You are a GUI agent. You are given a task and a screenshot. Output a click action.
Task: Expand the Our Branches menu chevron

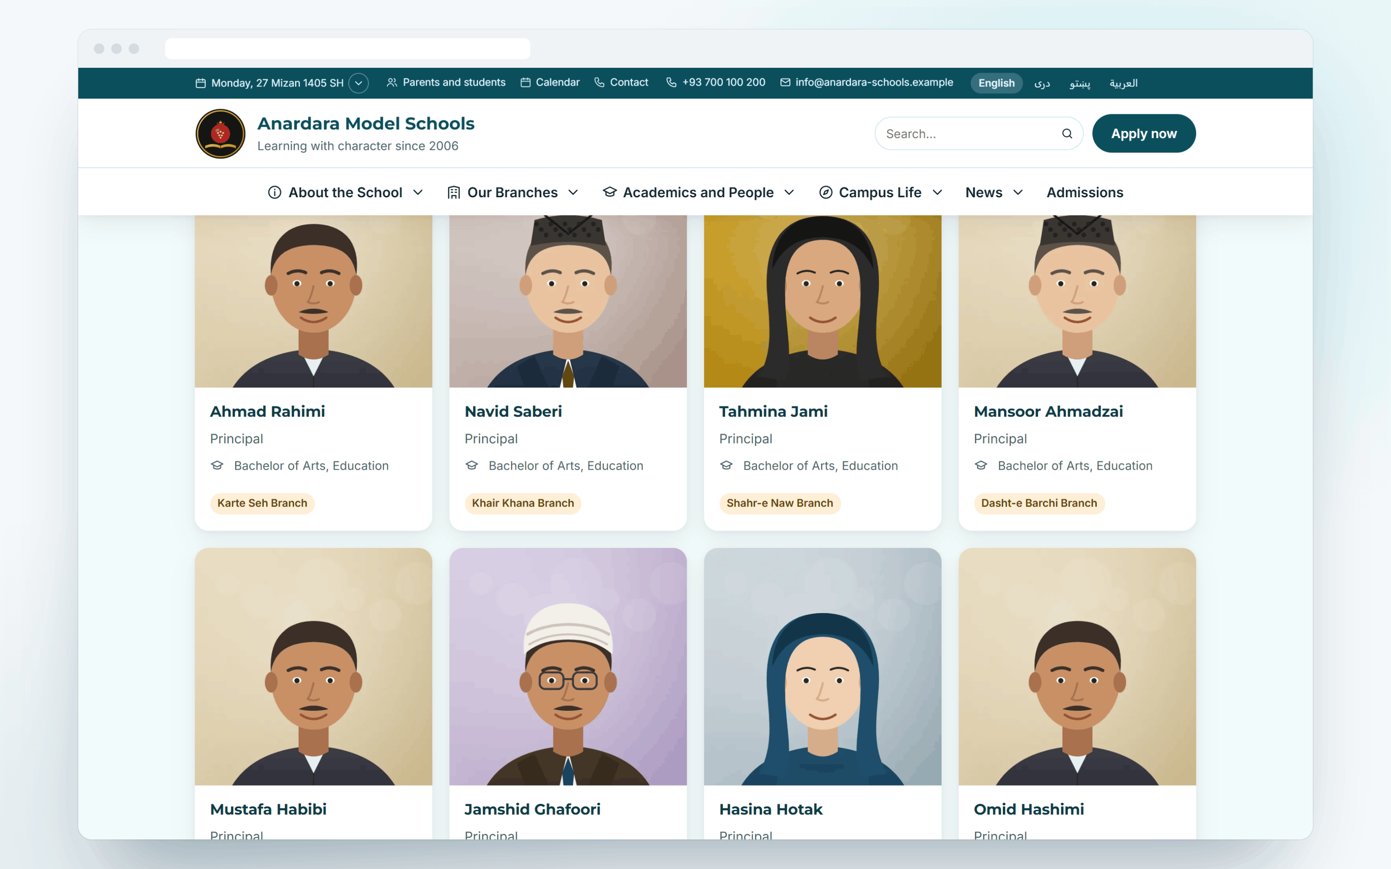[x=573, y=192]
